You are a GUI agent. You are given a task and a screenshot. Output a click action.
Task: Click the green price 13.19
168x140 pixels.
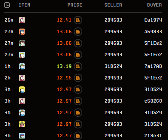(64, 66)
